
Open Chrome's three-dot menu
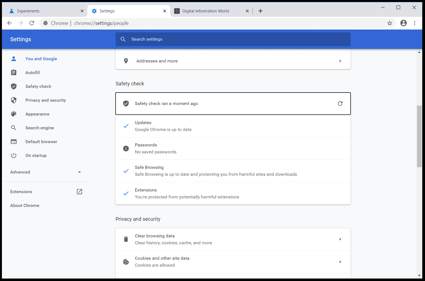click(x=414, y=23)
